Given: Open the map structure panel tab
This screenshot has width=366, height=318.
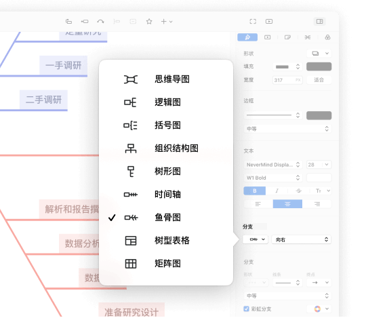Looking at the screenshot, I should coord(308,37).
